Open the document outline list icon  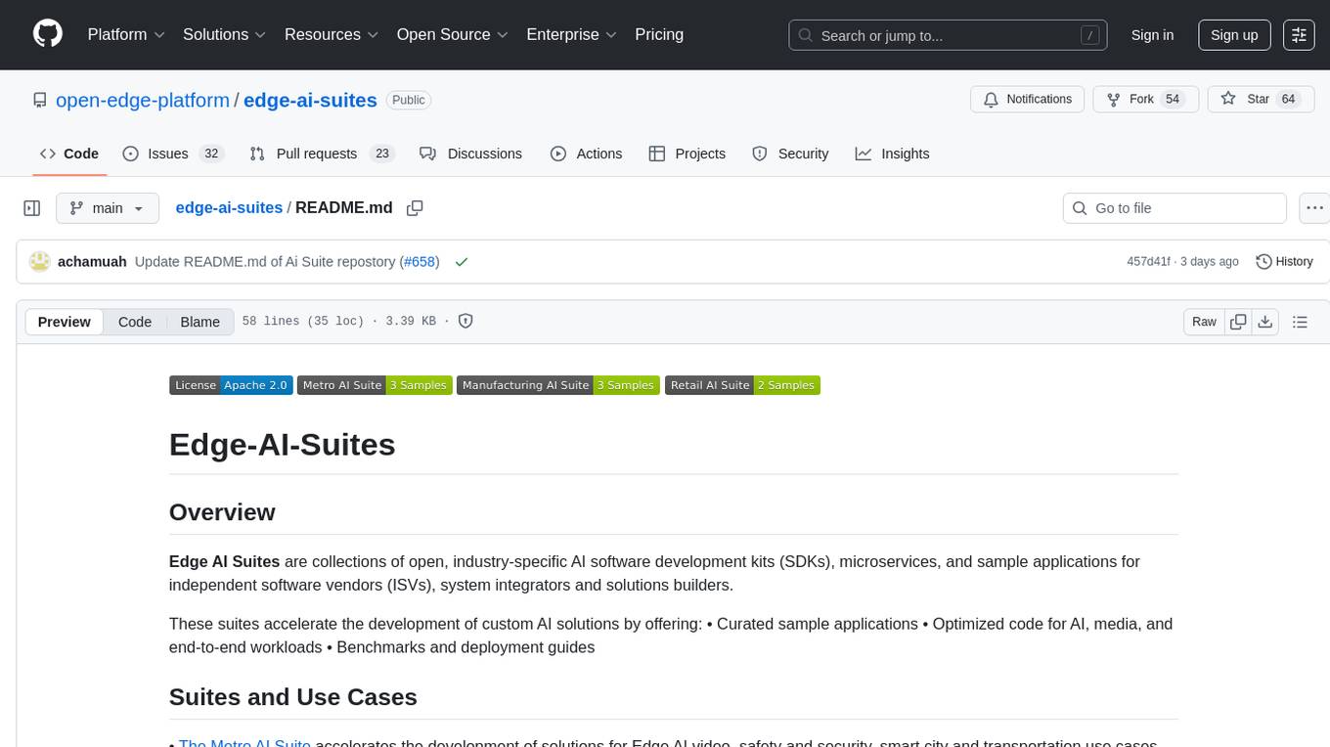pos(1300,322)
